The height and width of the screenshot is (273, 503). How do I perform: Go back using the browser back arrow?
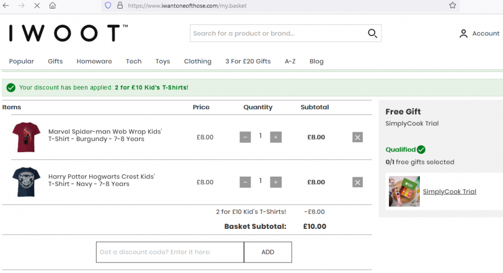click(x=6, y=5)
